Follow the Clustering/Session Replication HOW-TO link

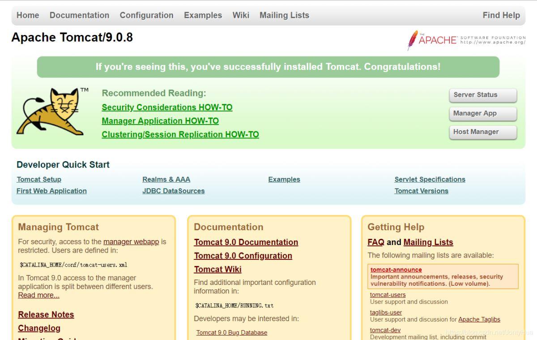tap(180, 134)
